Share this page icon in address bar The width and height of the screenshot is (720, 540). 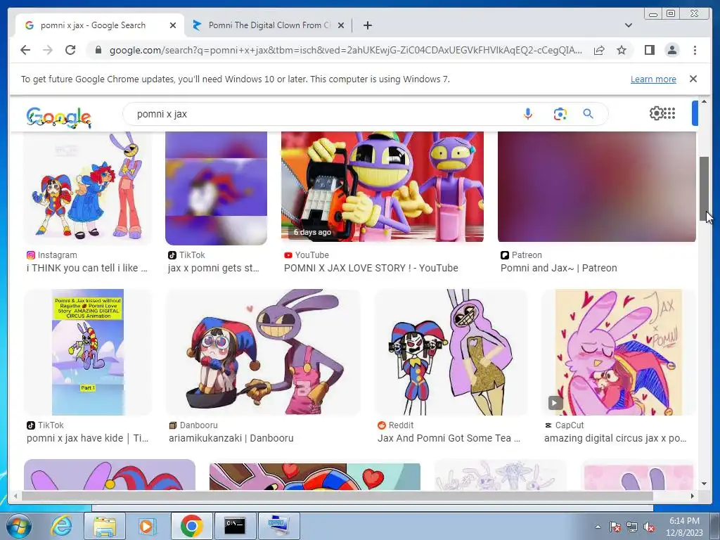(599, 50)
